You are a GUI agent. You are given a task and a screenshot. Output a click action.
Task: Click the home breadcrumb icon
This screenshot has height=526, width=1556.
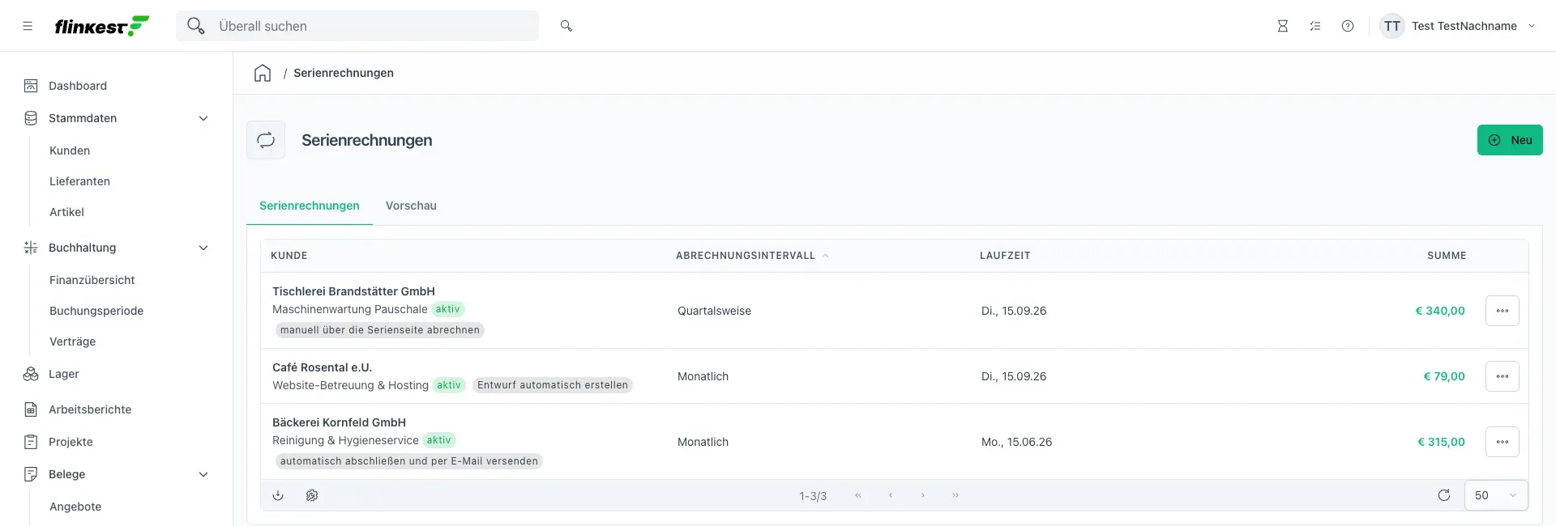point(263,73)
